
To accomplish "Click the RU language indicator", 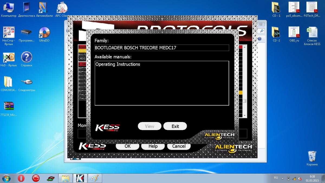I will pos(276,178).
